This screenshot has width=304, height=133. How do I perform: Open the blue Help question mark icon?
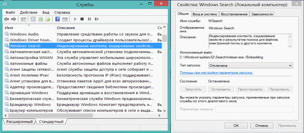(57, 19)
